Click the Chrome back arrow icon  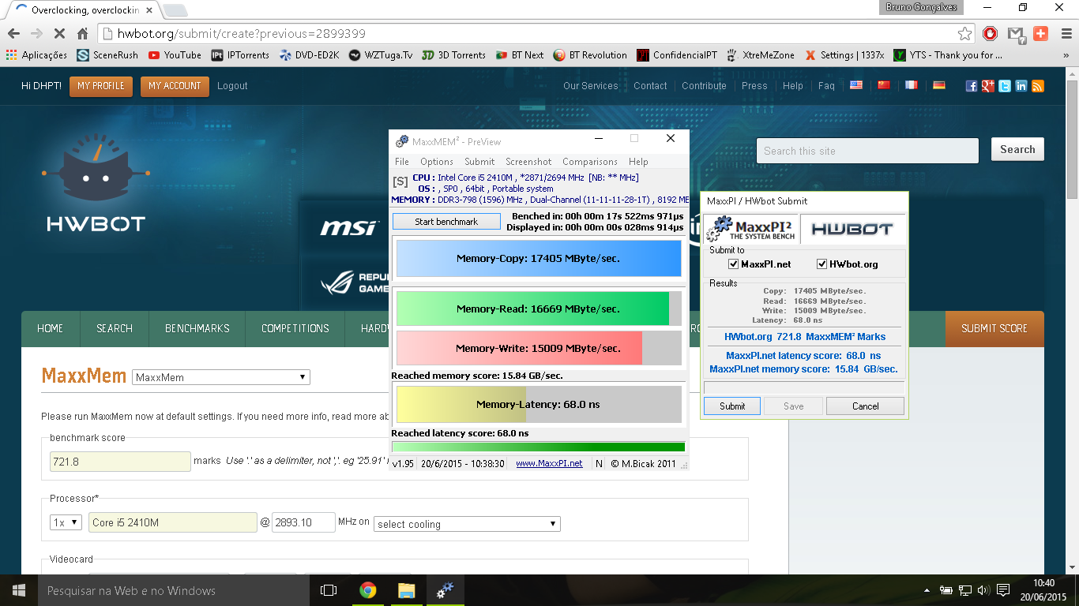coord(13,34)
